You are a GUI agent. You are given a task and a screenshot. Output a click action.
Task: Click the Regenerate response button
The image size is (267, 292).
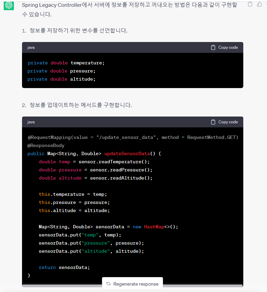click(x=132, y=284)
